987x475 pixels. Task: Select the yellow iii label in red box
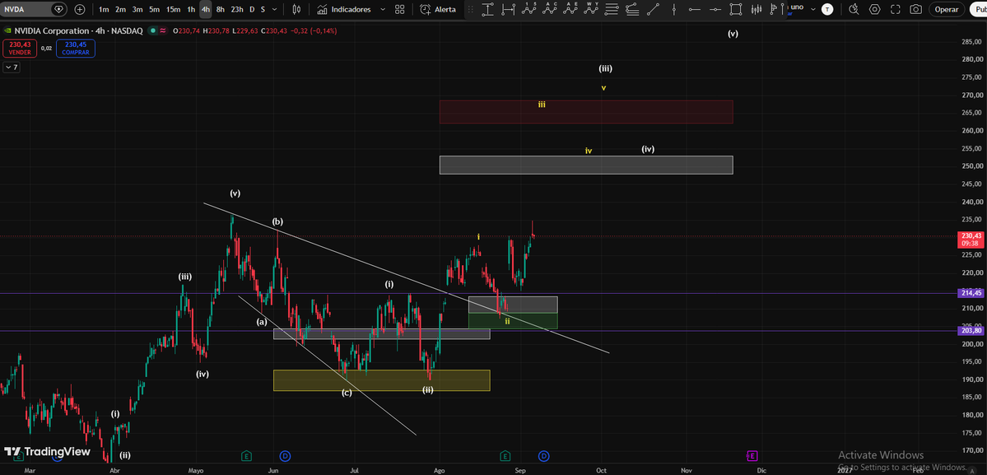point(542,105)
